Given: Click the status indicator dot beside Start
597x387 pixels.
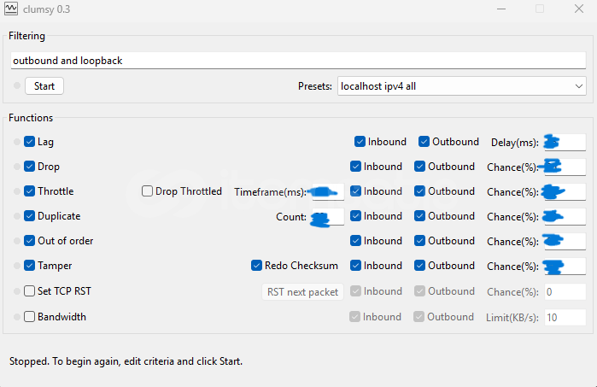Looking at the screenshot, I should 17,86.
